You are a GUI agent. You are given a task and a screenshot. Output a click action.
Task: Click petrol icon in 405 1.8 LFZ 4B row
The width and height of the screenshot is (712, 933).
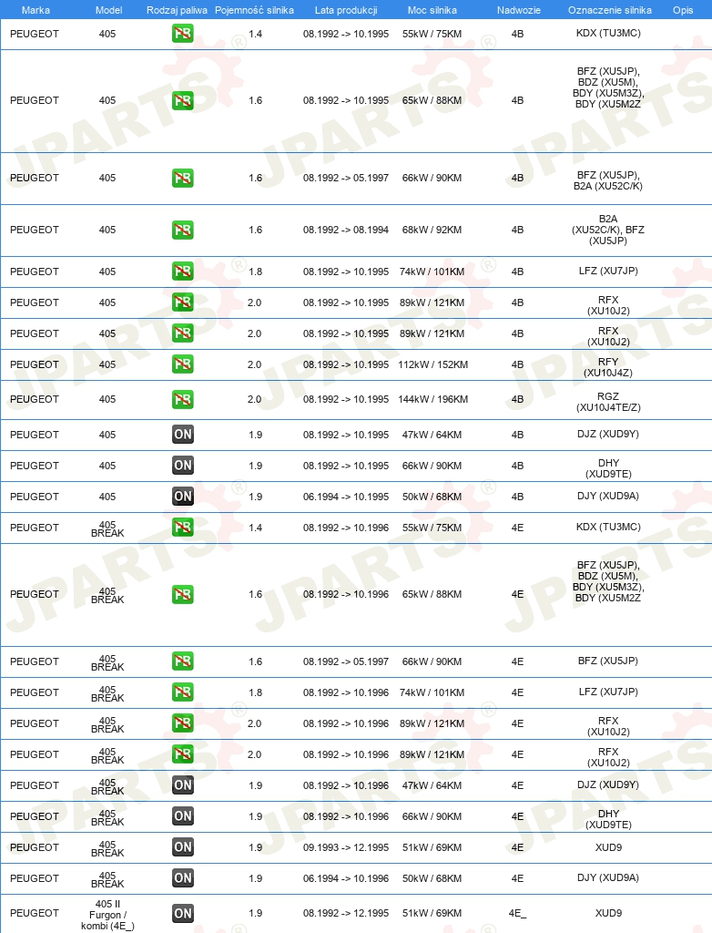tap(183, 272)
